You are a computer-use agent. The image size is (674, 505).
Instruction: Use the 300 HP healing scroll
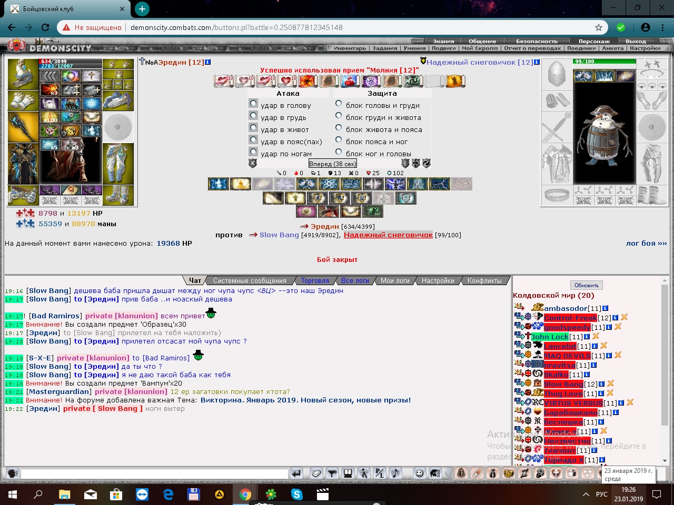click(224, 81)
